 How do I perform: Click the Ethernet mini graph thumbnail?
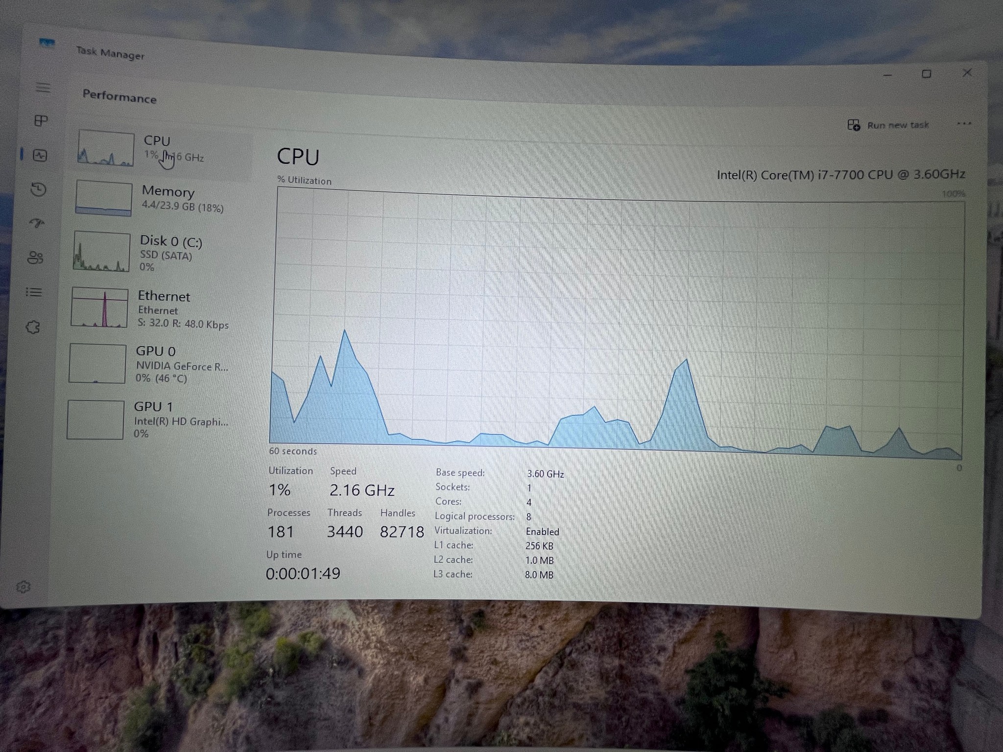click(99, 307)
